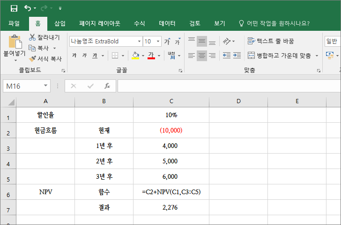Toggle align text left

pyautogui.click(x=192, y=56)
